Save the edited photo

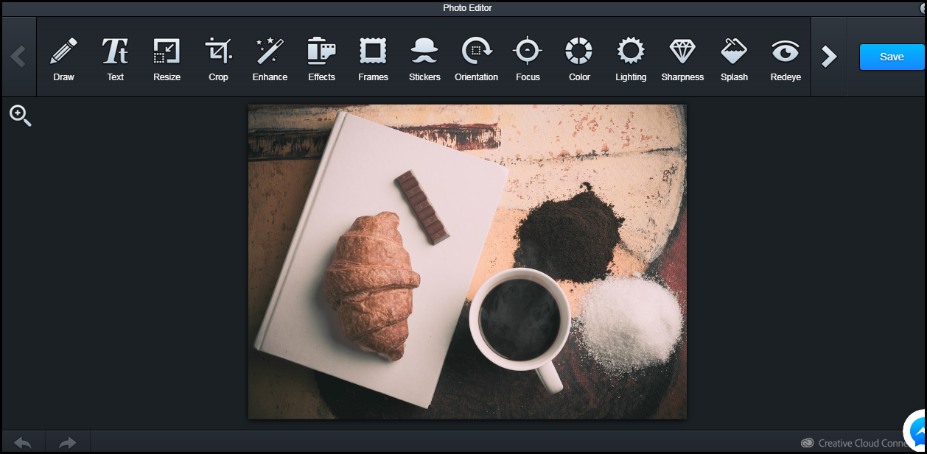point(891,56)
